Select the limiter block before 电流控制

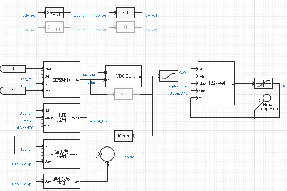(x=169, y=76)
